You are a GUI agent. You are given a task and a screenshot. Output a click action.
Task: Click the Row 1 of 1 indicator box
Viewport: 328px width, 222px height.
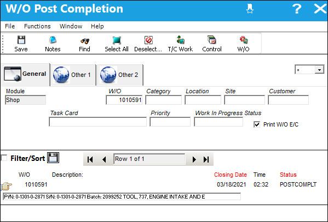(x=149, y=159)
